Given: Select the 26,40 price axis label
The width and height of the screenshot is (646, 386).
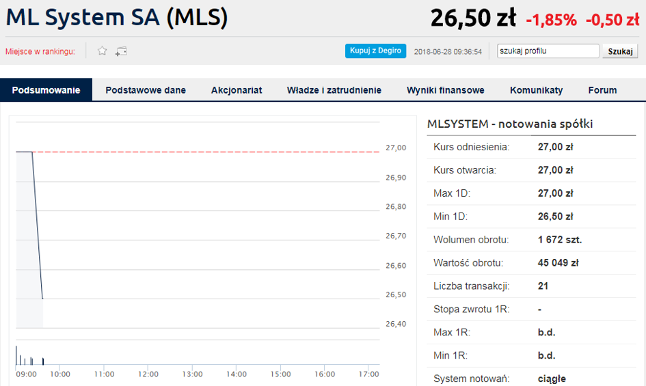Looking at the screenshot, I should (x=396, y=324).
